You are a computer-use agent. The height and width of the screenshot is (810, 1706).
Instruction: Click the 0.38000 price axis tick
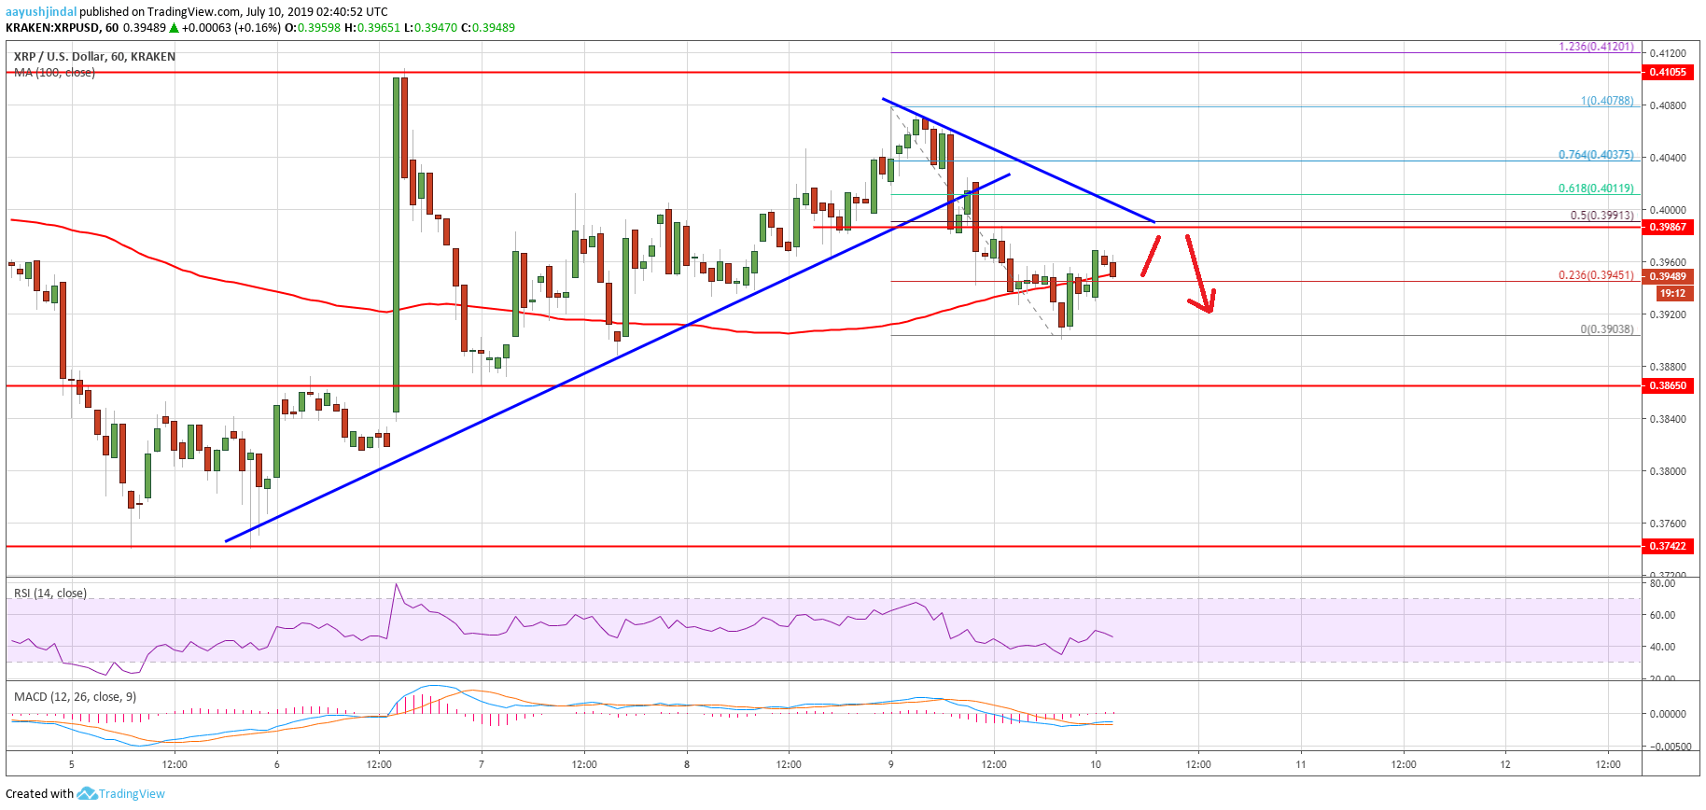[1668, 471]
